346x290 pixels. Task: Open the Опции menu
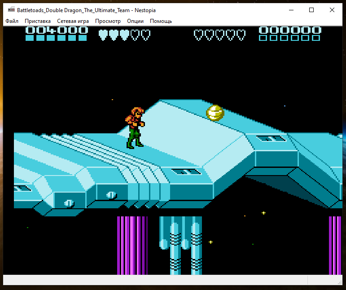[135, 21]
